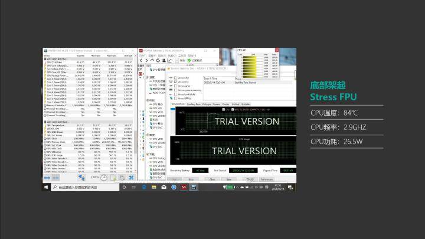Screen dimensions: 425x239
Task: Uncheck the Stress FPU checkbox
Action: pyautogui.click(x=175, y=82)
